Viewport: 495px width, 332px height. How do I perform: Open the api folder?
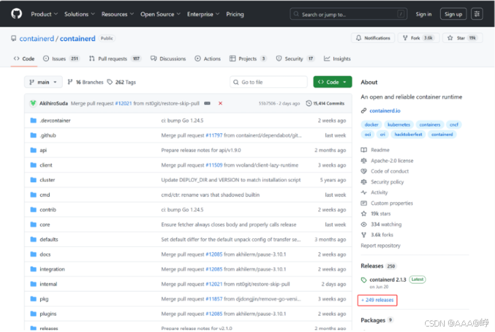click(44, 150)
